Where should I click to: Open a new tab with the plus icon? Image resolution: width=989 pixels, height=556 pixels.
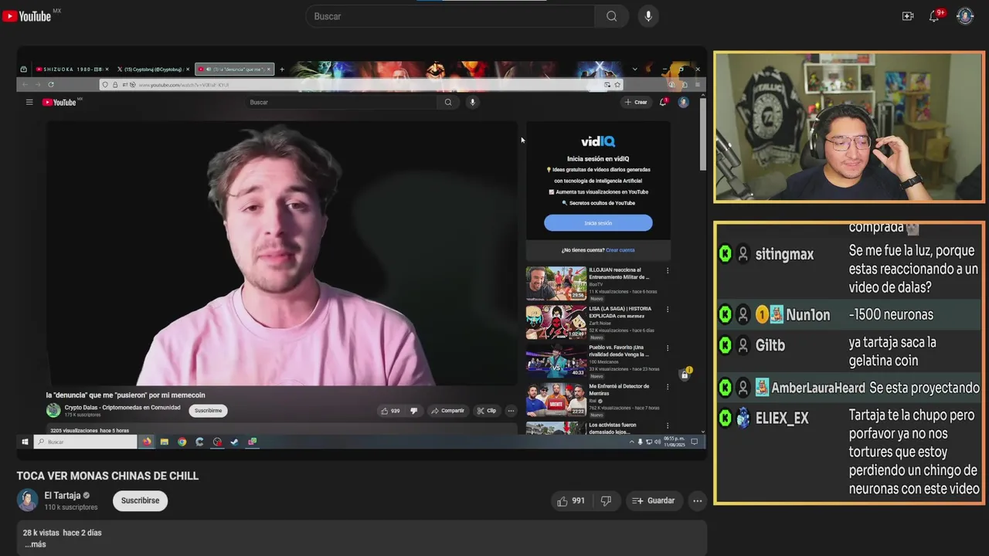point(281,69)
